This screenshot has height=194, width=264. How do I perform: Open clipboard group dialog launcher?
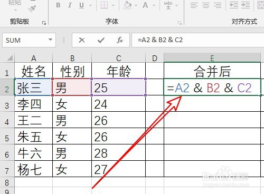click(x=44, y=23)
